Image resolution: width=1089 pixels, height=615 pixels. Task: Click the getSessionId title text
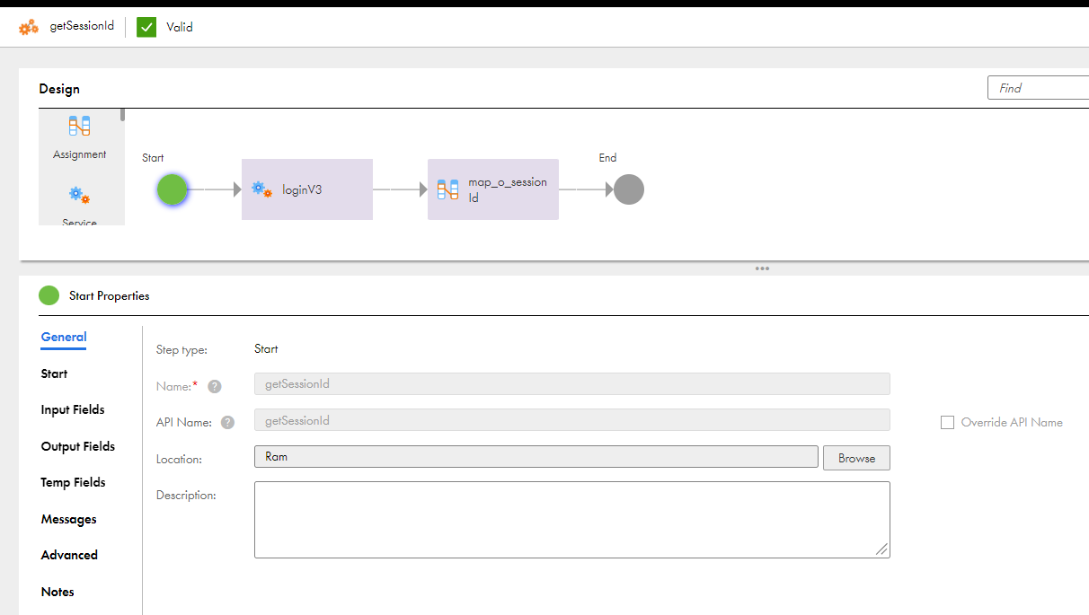click(x=82, y=26)
